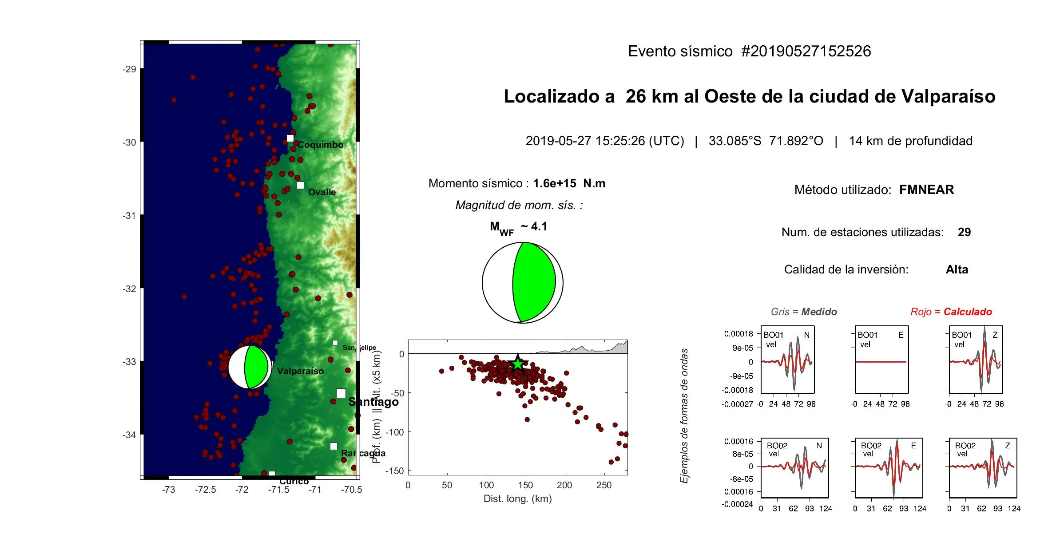Click the '-33' latitude tick label on map

(x=129, y=362)
